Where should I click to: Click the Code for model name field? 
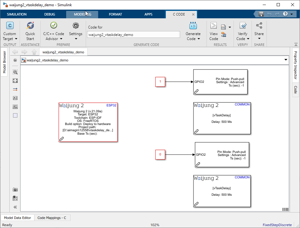click(x=134, y=35)
